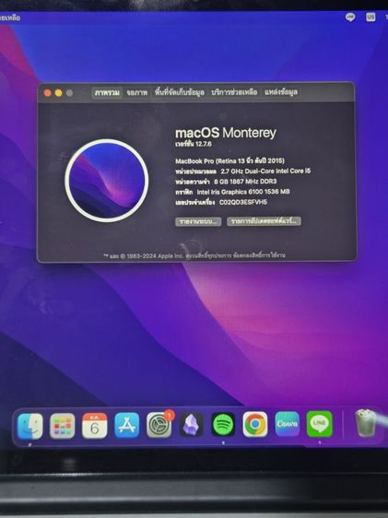Click LINE icon in the menu bar

click(x=350, y=18)
